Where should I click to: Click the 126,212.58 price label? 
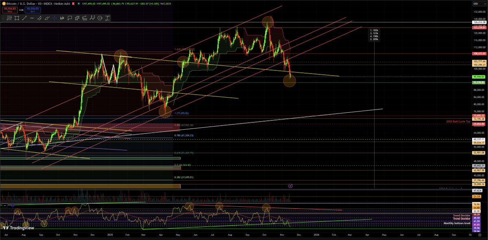[479, 22]
